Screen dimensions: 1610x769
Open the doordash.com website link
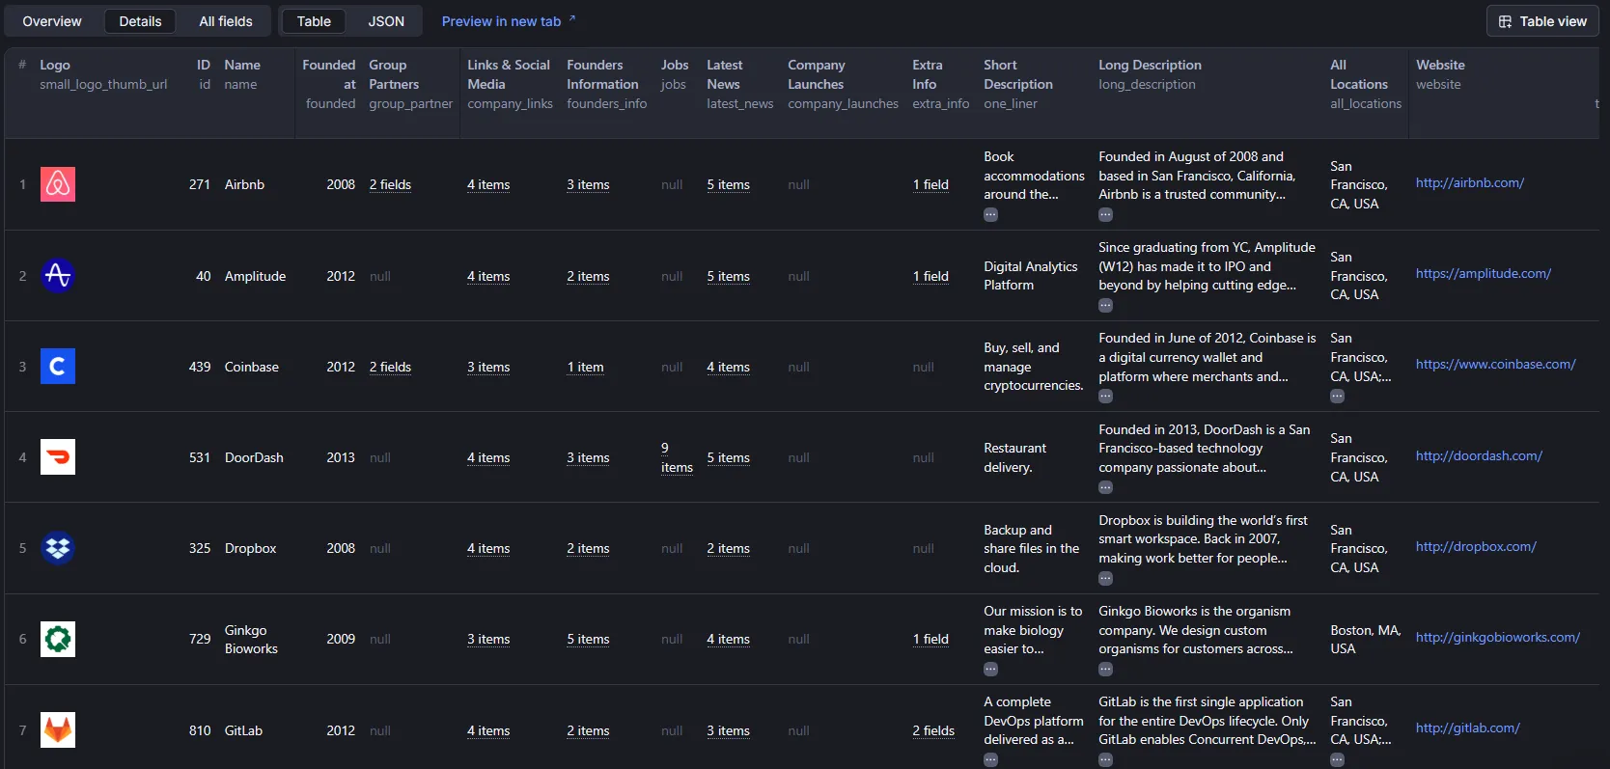pos(1479,456)
